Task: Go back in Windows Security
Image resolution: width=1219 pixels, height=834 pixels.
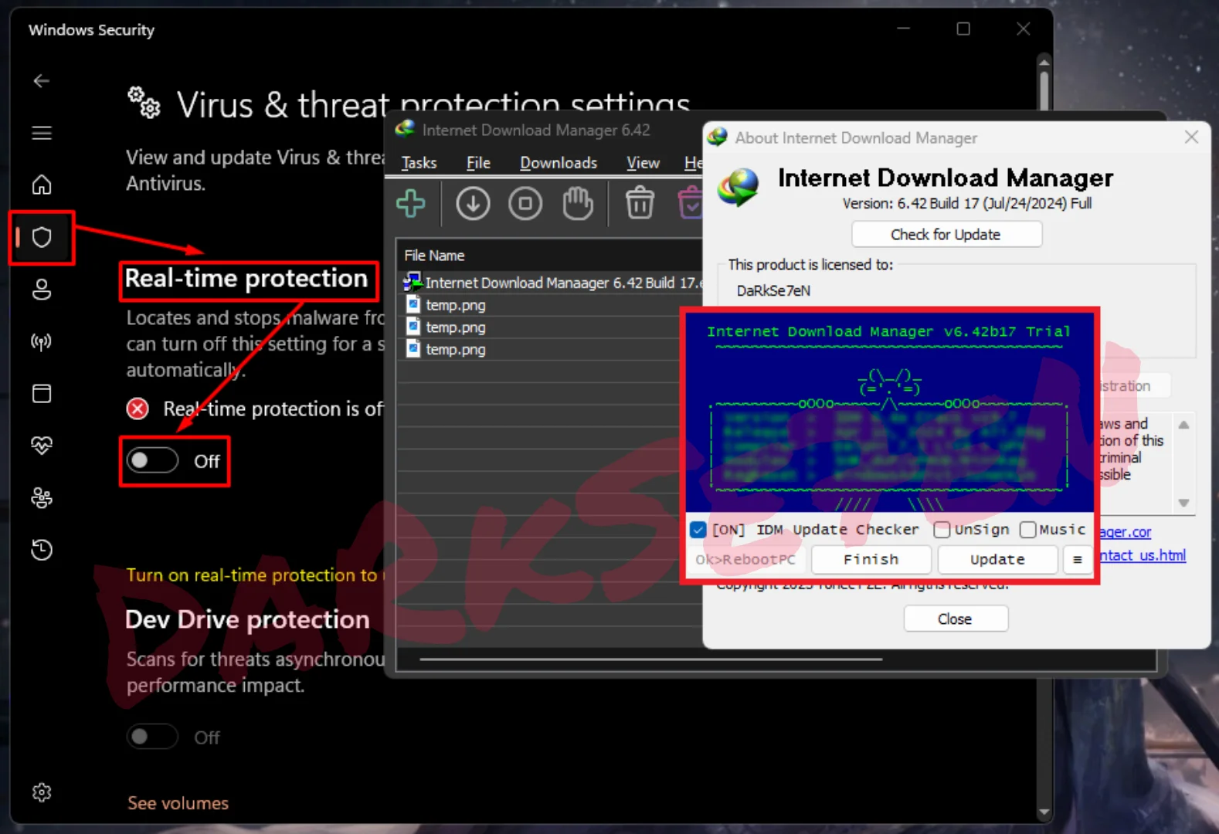Action: [x=42, y=81]
